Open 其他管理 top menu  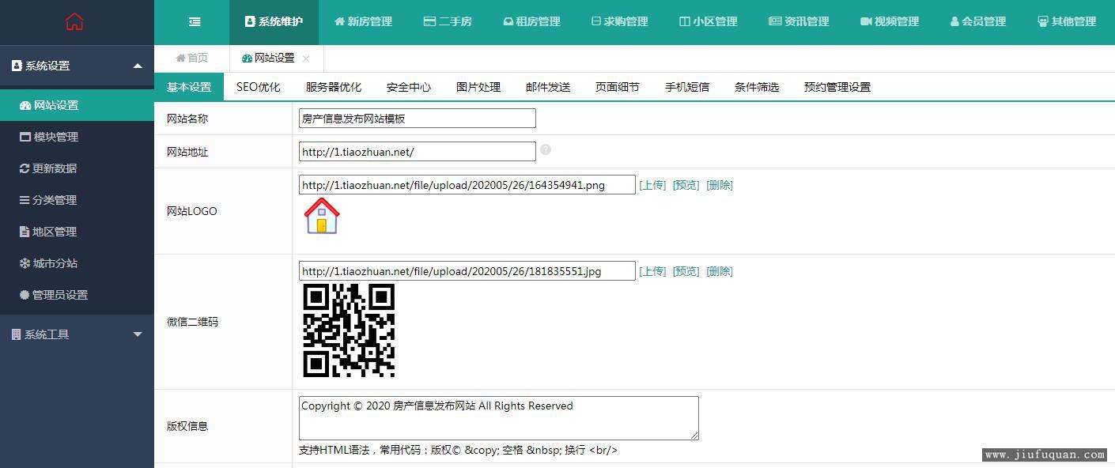[x=1067, y=21]
